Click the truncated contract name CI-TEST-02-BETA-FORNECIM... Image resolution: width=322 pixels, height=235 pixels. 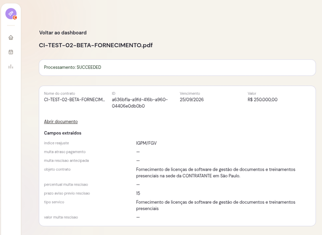74,99
